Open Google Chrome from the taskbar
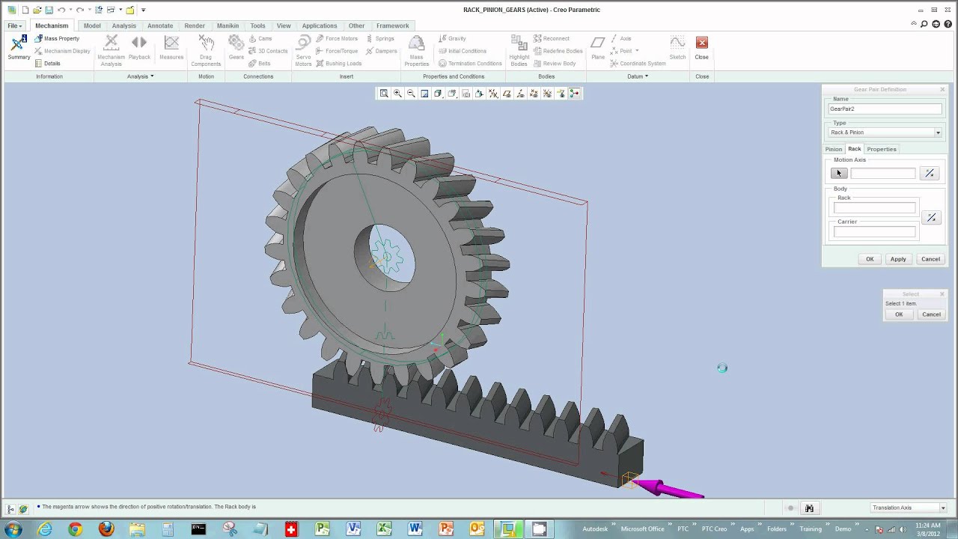The height and width of the screenshot is (539, 958). 76,529
